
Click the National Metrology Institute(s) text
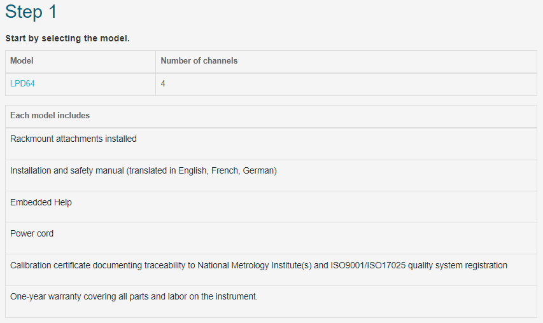point(255,265)
